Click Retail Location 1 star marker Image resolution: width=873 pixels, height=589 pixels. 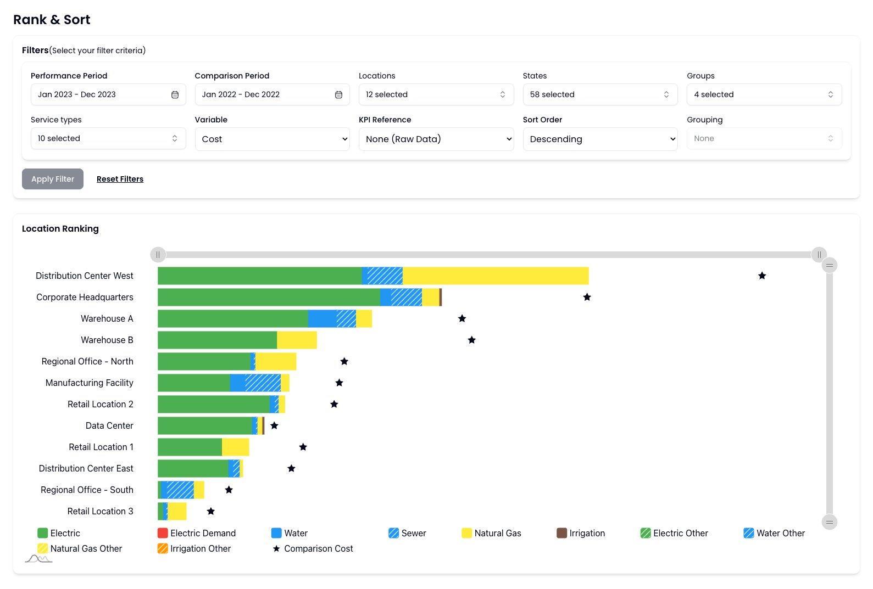tap(303, 447)
